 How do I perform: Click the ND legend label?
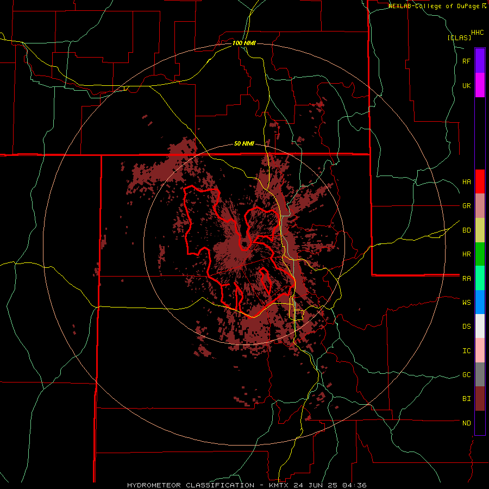pyautogui.click(x=467, y=423)
